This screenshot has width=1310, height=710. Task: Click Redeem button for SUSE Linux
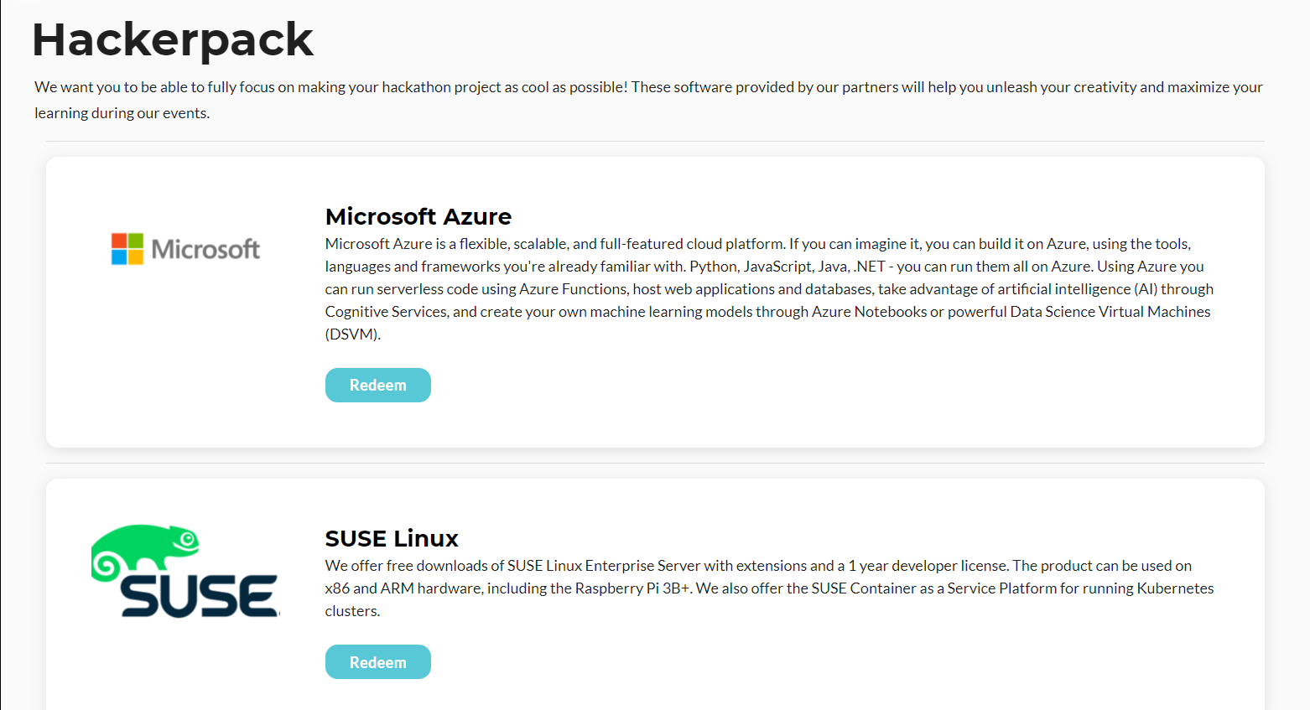[377, 662]
